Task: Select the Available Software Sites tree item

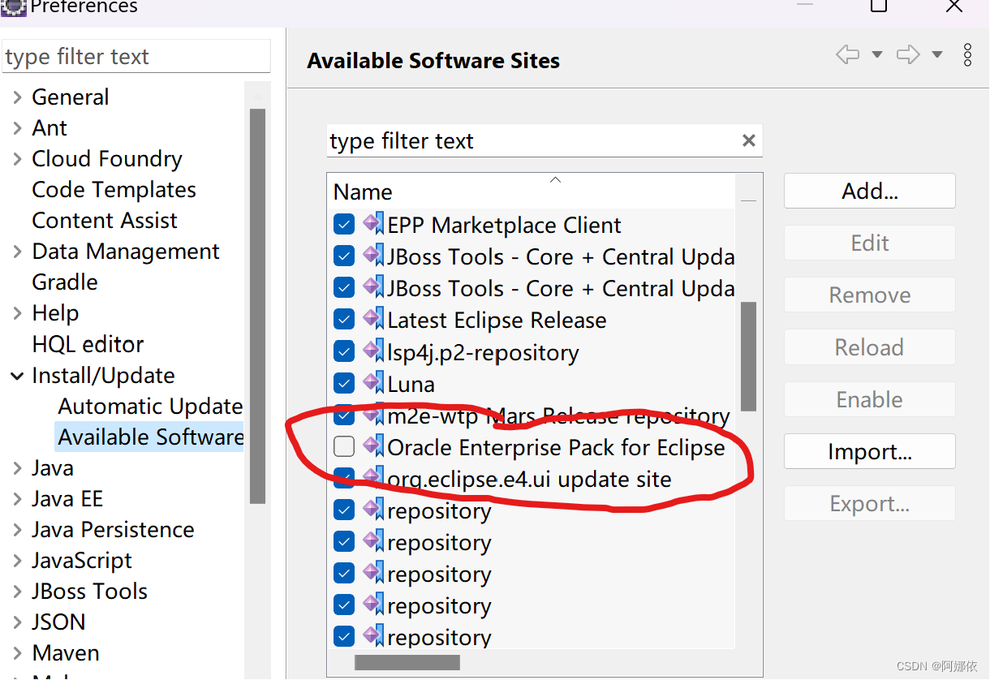Action: [x=150, y=437]
